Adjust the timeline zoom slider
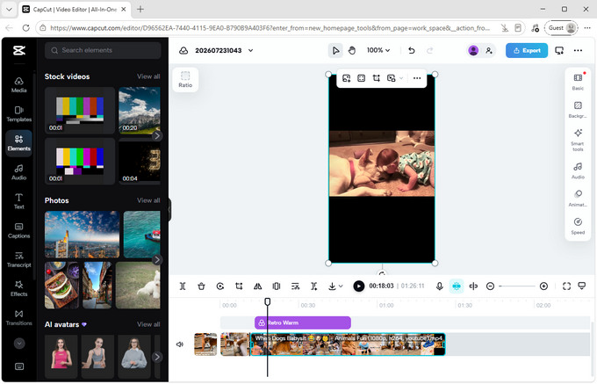 (517, 286)
